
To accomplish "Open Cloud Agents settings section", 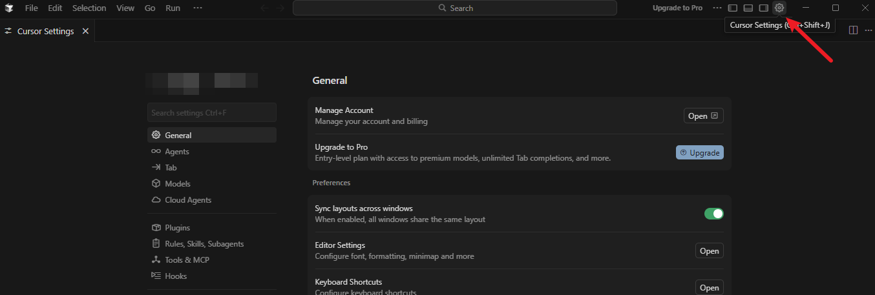I will pos(212,199).
